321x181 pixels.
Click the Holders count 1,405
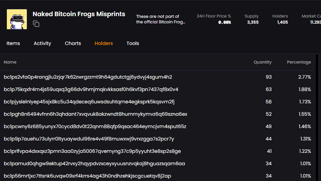point(283,22)
